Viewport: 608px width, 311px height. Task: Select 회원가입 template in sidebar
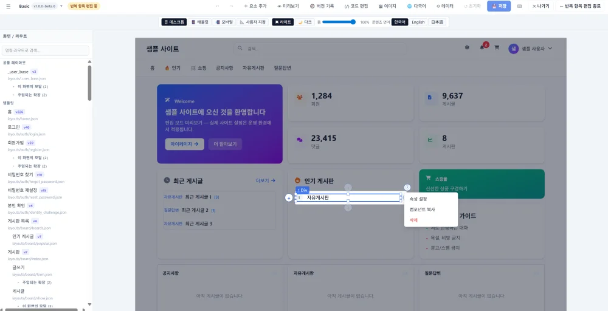pos(16,143)
